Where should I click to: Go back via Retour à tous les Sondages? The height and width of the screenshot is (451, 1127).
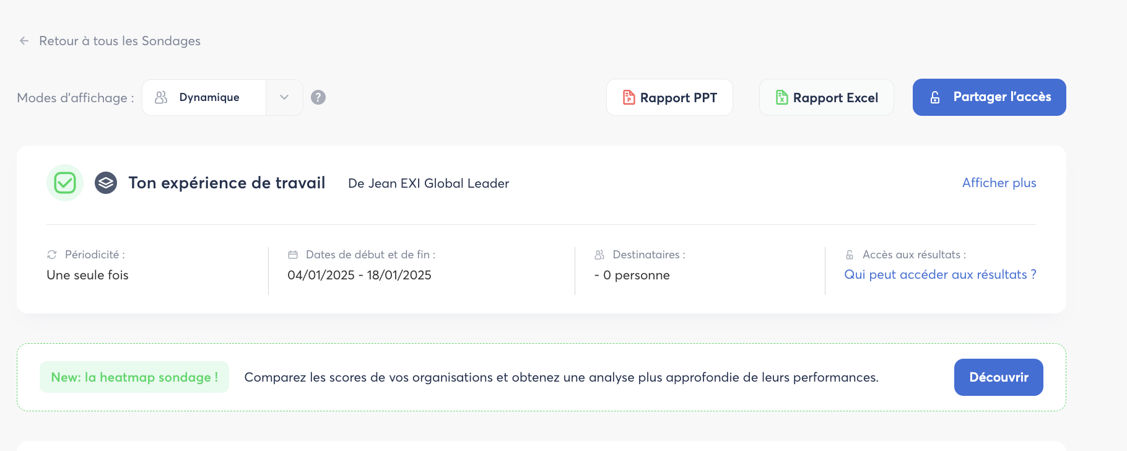click(120, 41)
